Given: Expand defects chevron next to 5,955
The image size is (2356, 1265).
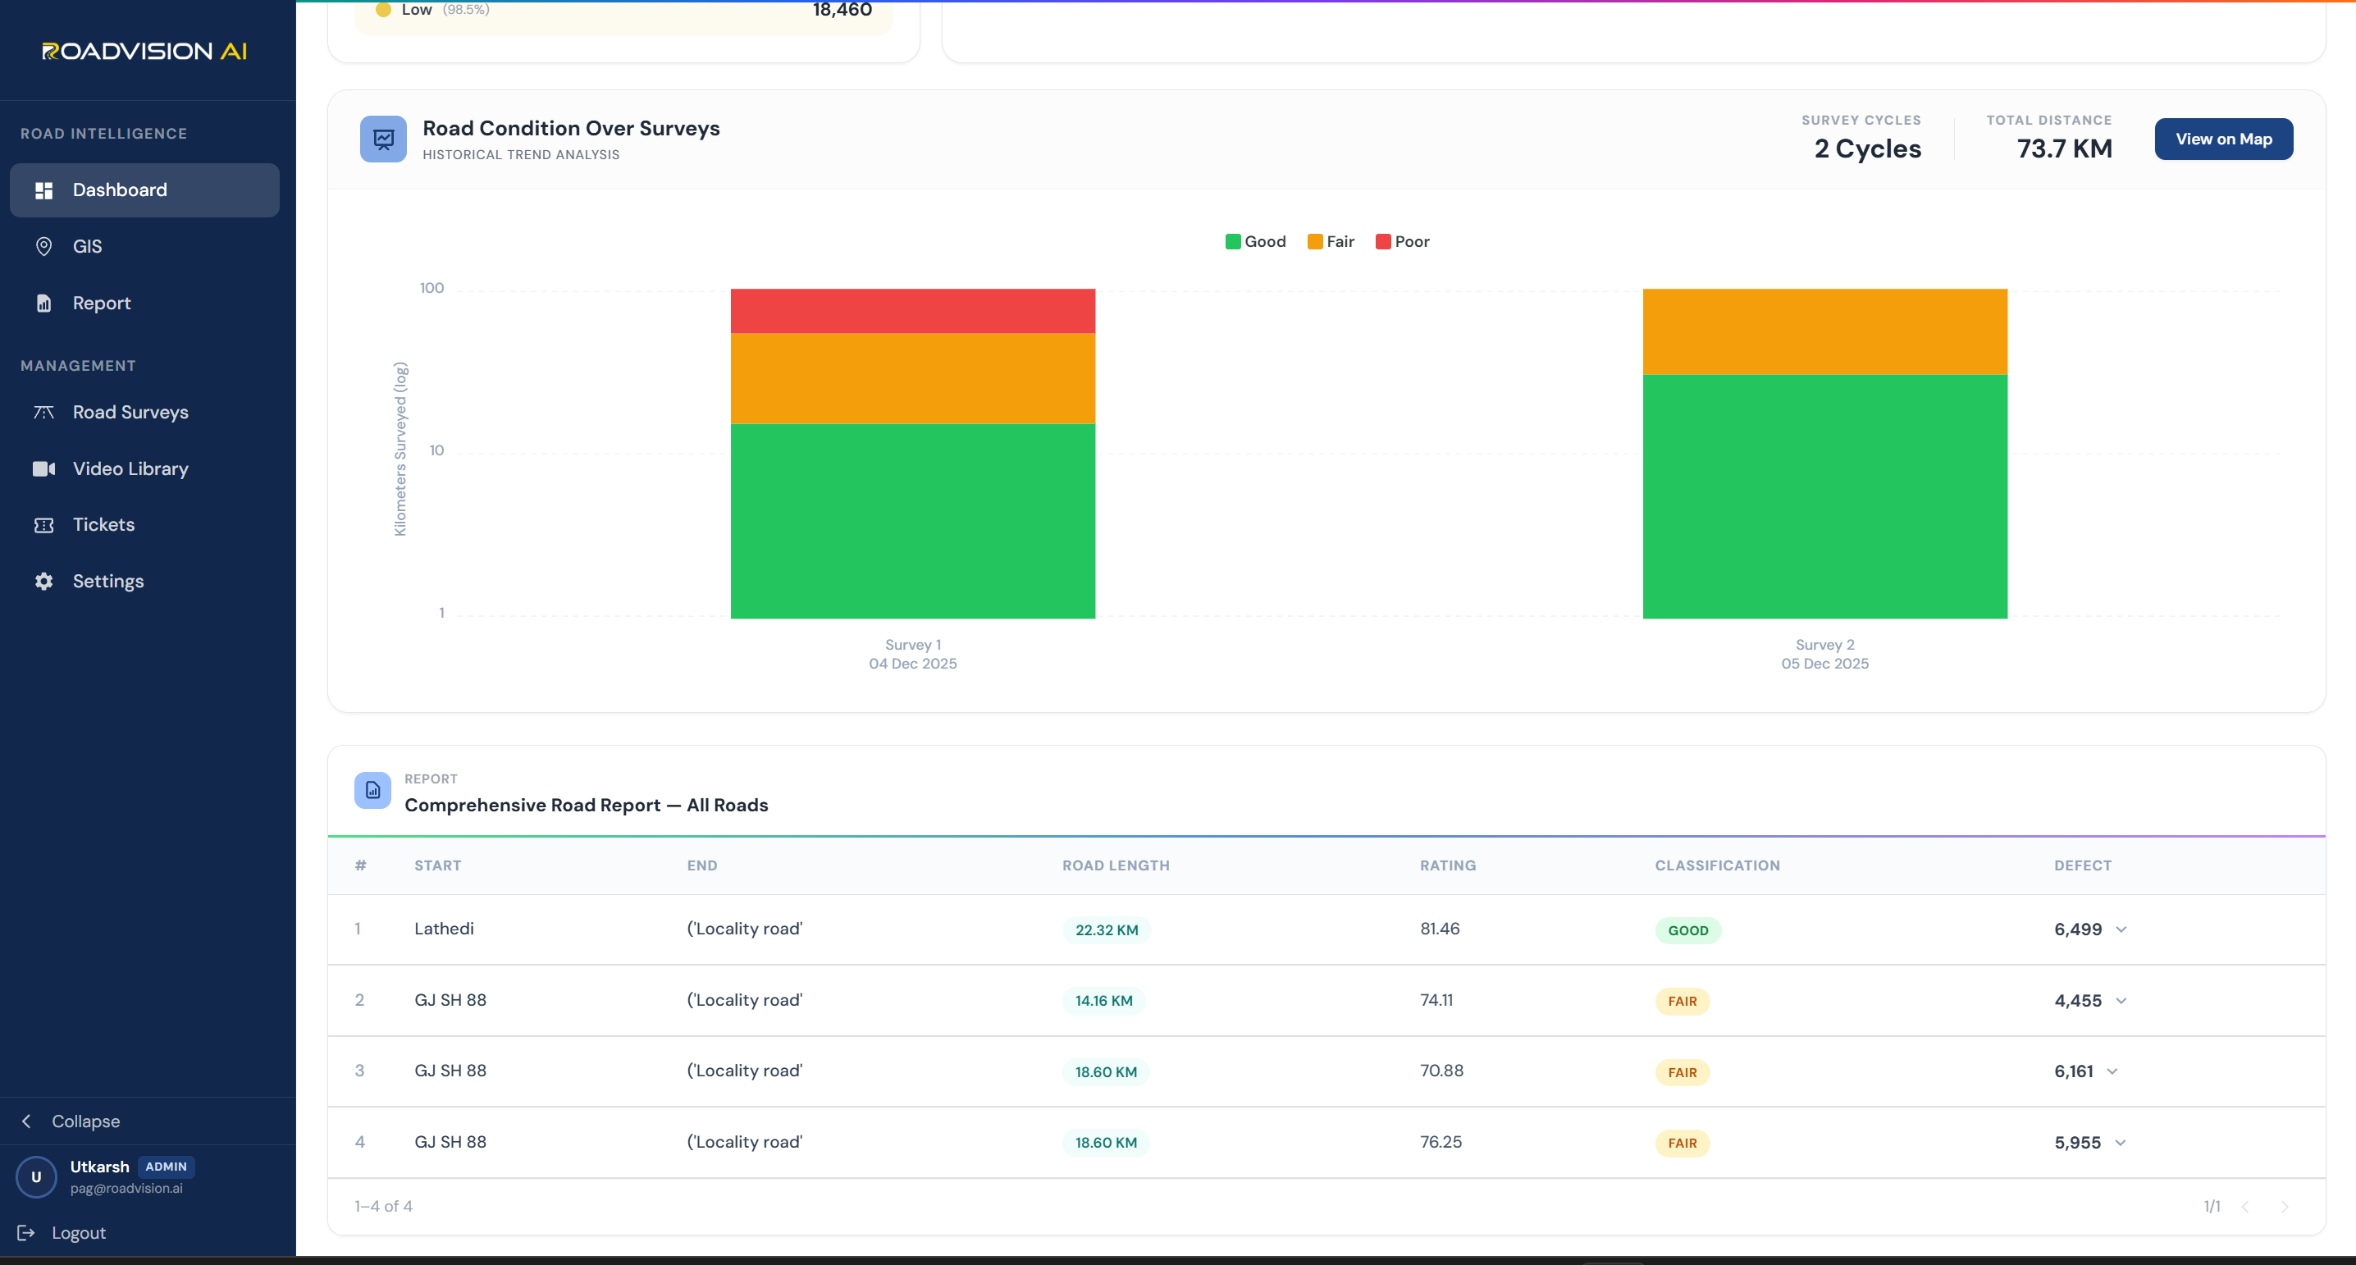Looking at the screenshot, I should (2120, 1143).
